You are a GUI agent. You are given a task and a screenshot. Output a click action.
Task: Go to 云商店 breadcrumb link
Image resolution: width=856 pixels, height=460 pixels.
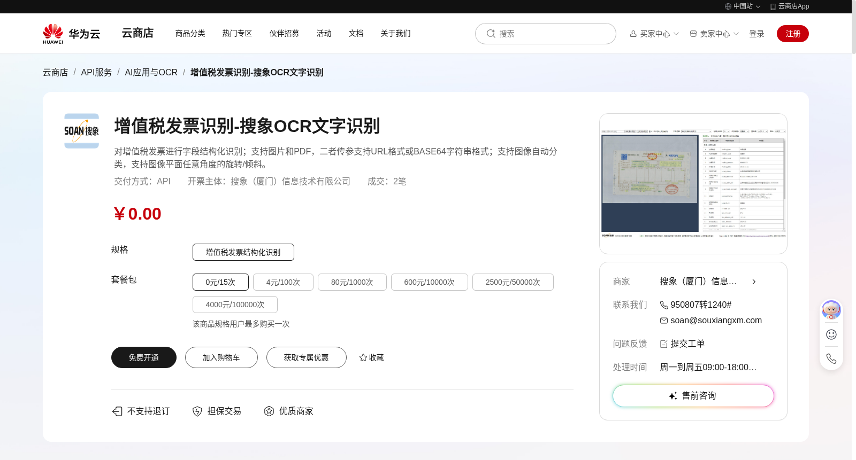[56, 72]
